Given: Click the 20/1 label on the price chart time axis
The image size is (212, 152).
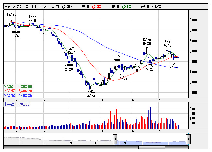Looking at the screenshot, I should coord(19,100).
